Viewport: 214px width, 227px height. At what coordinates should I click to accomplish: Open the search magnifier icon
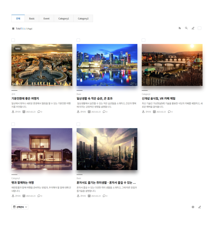[186, 28]
